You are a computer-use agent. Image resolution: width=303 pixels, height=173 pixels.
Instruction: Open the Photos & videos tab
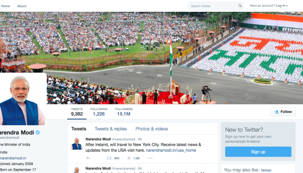point(152,129)
